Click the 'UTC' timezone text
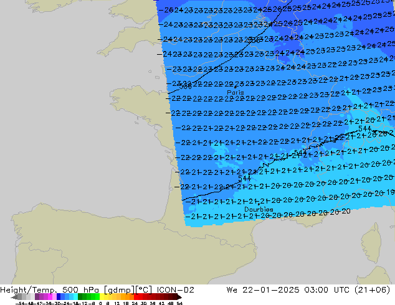The image size is (395, 305). pos(341,290)
